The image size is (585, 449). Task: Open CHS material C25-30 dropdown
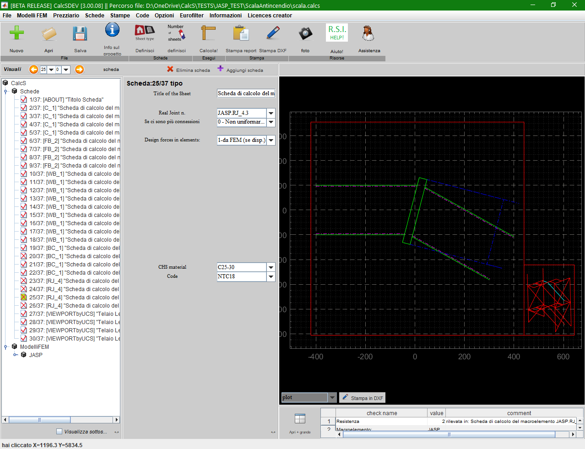point(271,267)
